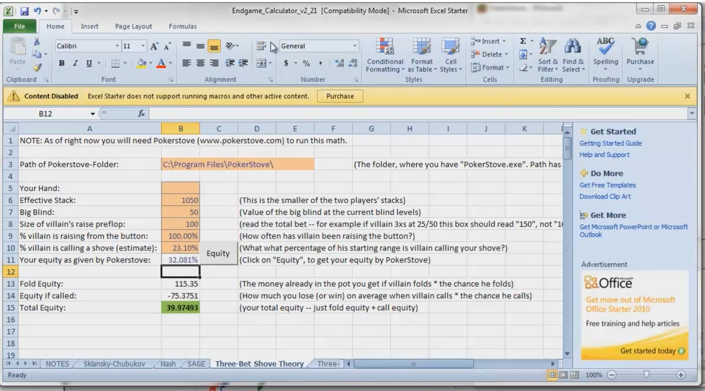This screenshot has width=705, height=391.
Task: Open the Font Color dropdown arrow
Action: (x=170, y=63)
